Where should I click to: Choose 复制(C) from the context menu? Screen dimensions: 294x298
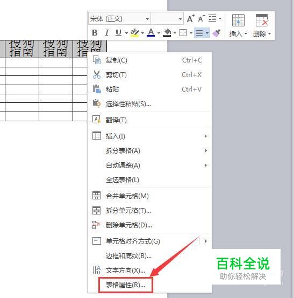pos(149,60)
